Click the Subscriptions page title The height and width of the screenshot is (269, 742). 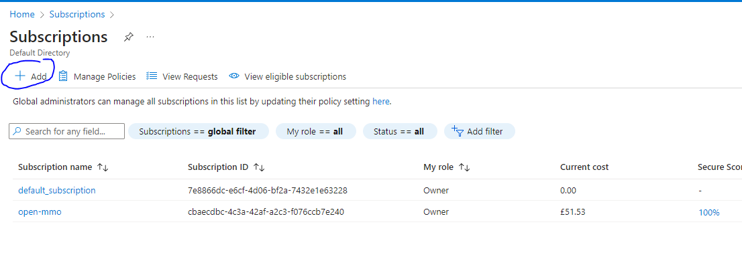coord(58,37)
